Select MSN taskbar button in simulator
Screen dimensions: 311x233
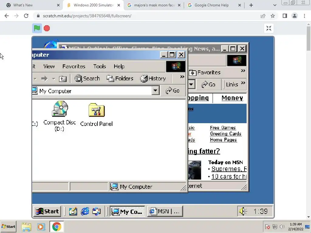(x=165, y=211)
